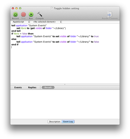
Task: Click the "Toggle hidden setting" window title
Action: pyautogui.click(x=66, y=8)
